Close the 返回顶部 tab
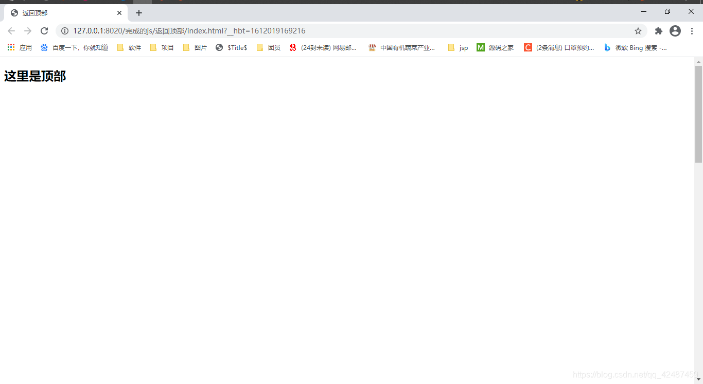Screen dimensions: 703x384 [x=119, y=13]
